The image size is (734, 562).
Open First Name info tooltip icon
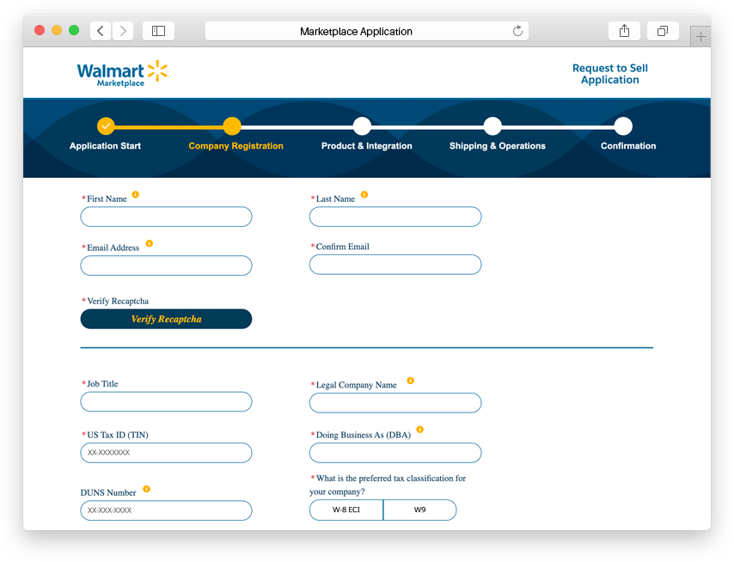pyautogui.click(x=135, y=194)
